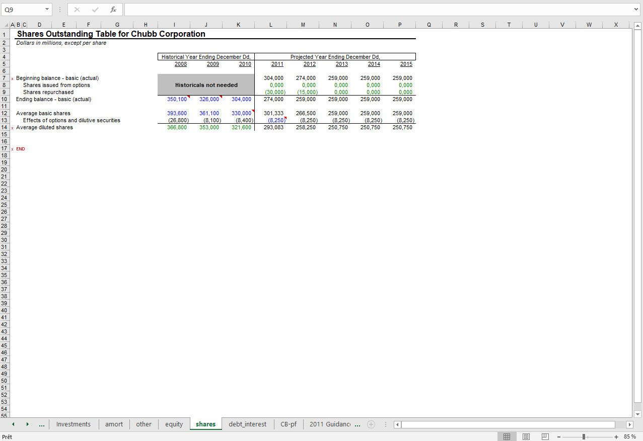Select the 2009 average diluted 353,000

coord(209,127)
